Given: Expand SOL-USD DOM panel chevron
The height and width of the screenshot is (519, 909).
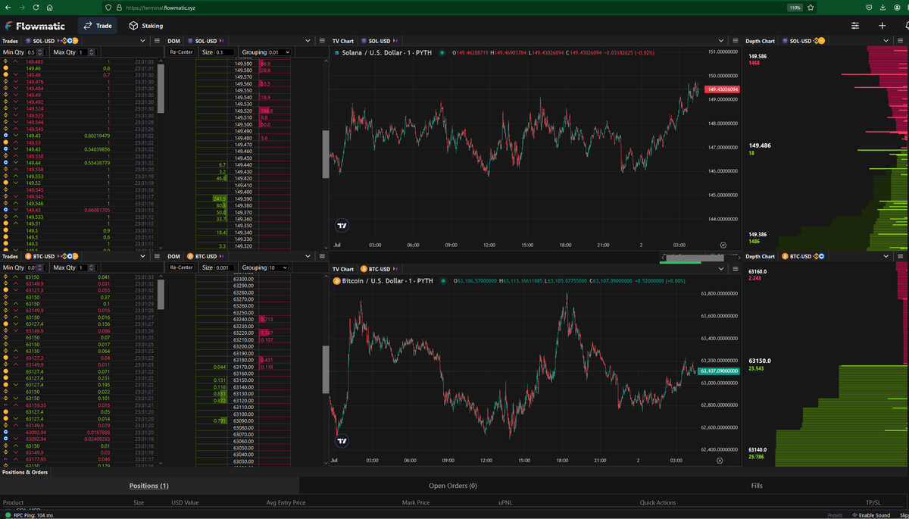Looking at the screenshot, I should click(309, 41).
